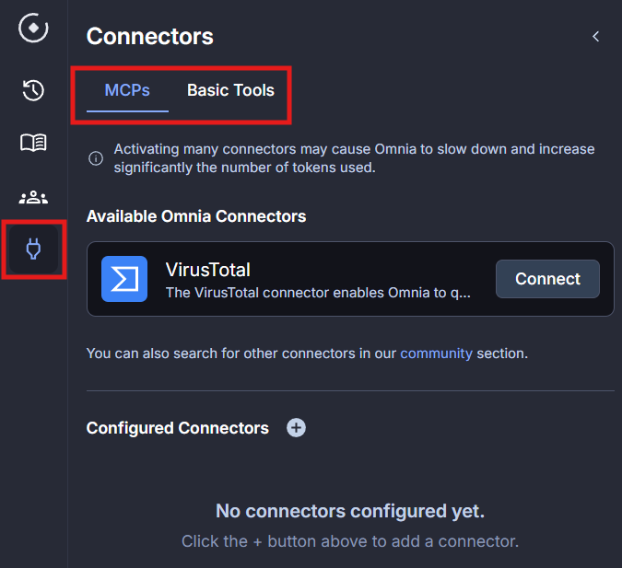The width and height of the screenshot is (622, 568).
Task: Go to the community people icon
Action: 33,196
